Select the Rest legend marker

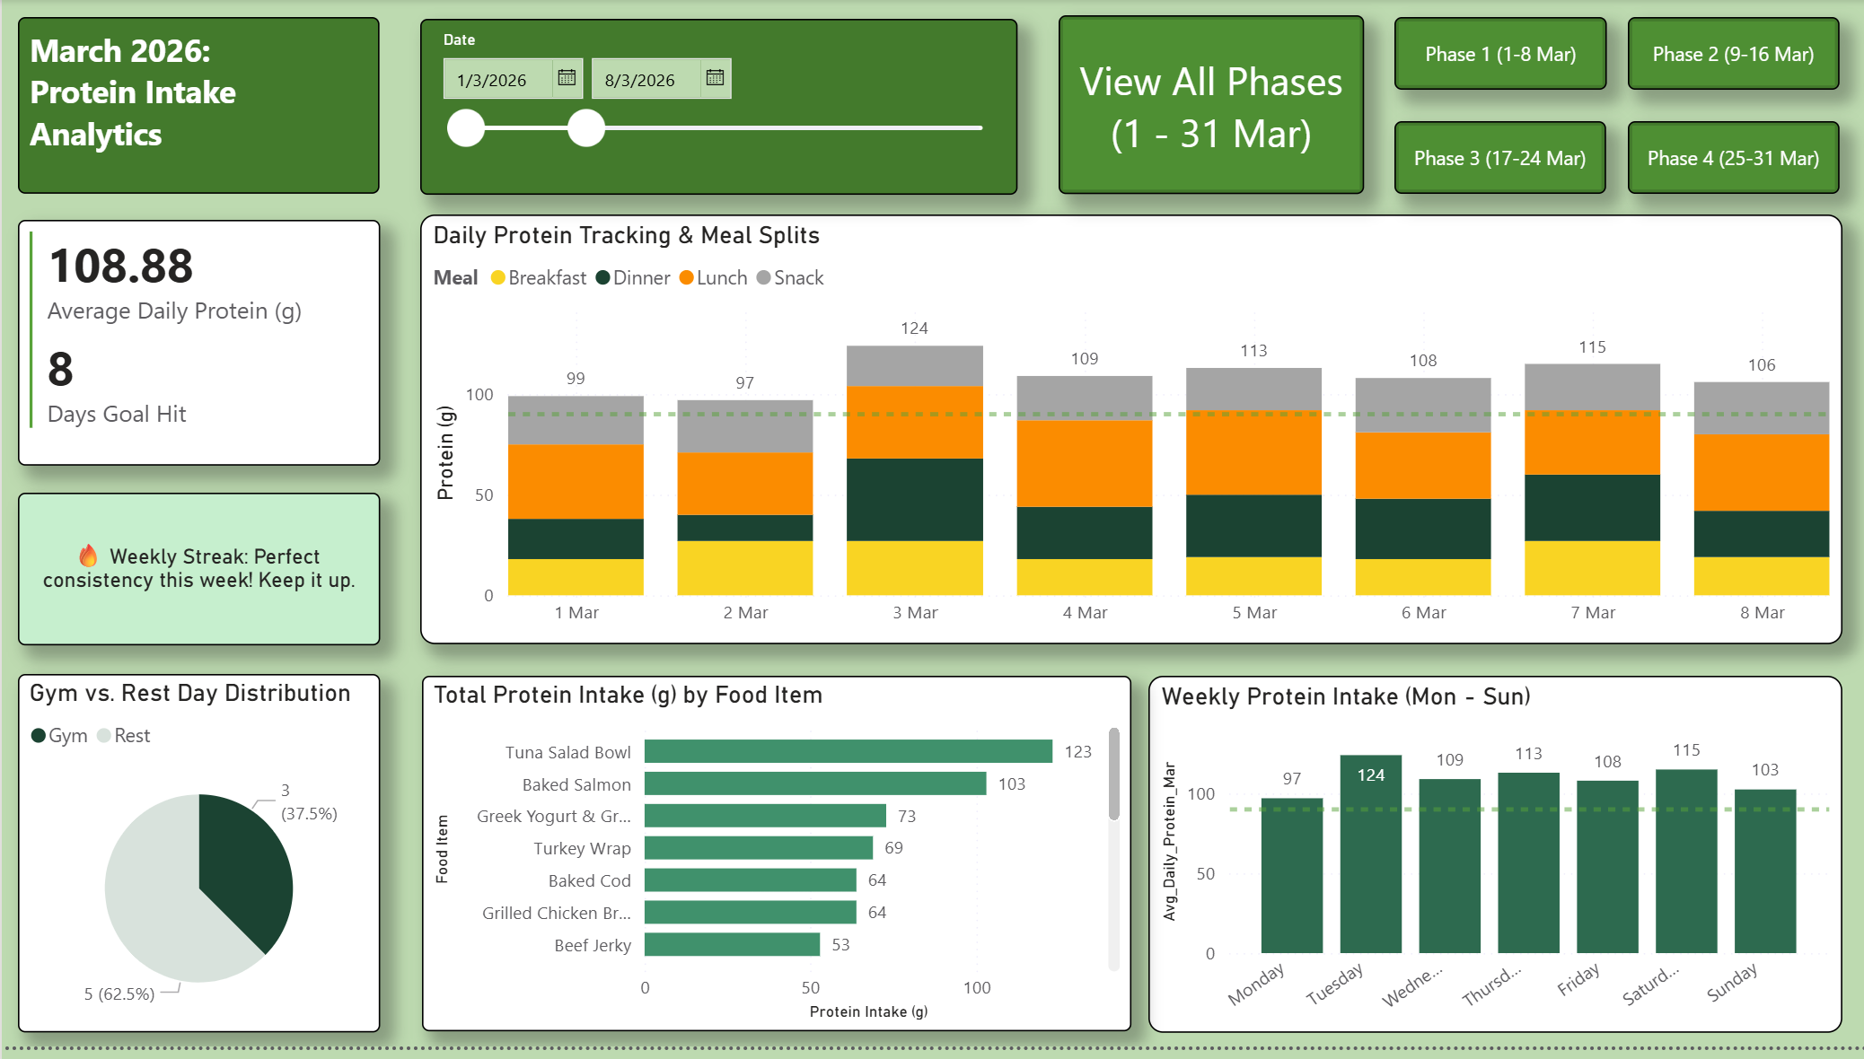104,736
